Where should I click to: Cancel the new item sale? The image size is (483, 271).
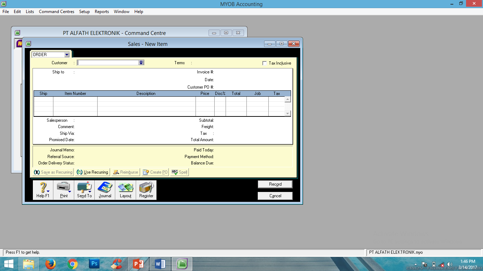click(275, 196)
